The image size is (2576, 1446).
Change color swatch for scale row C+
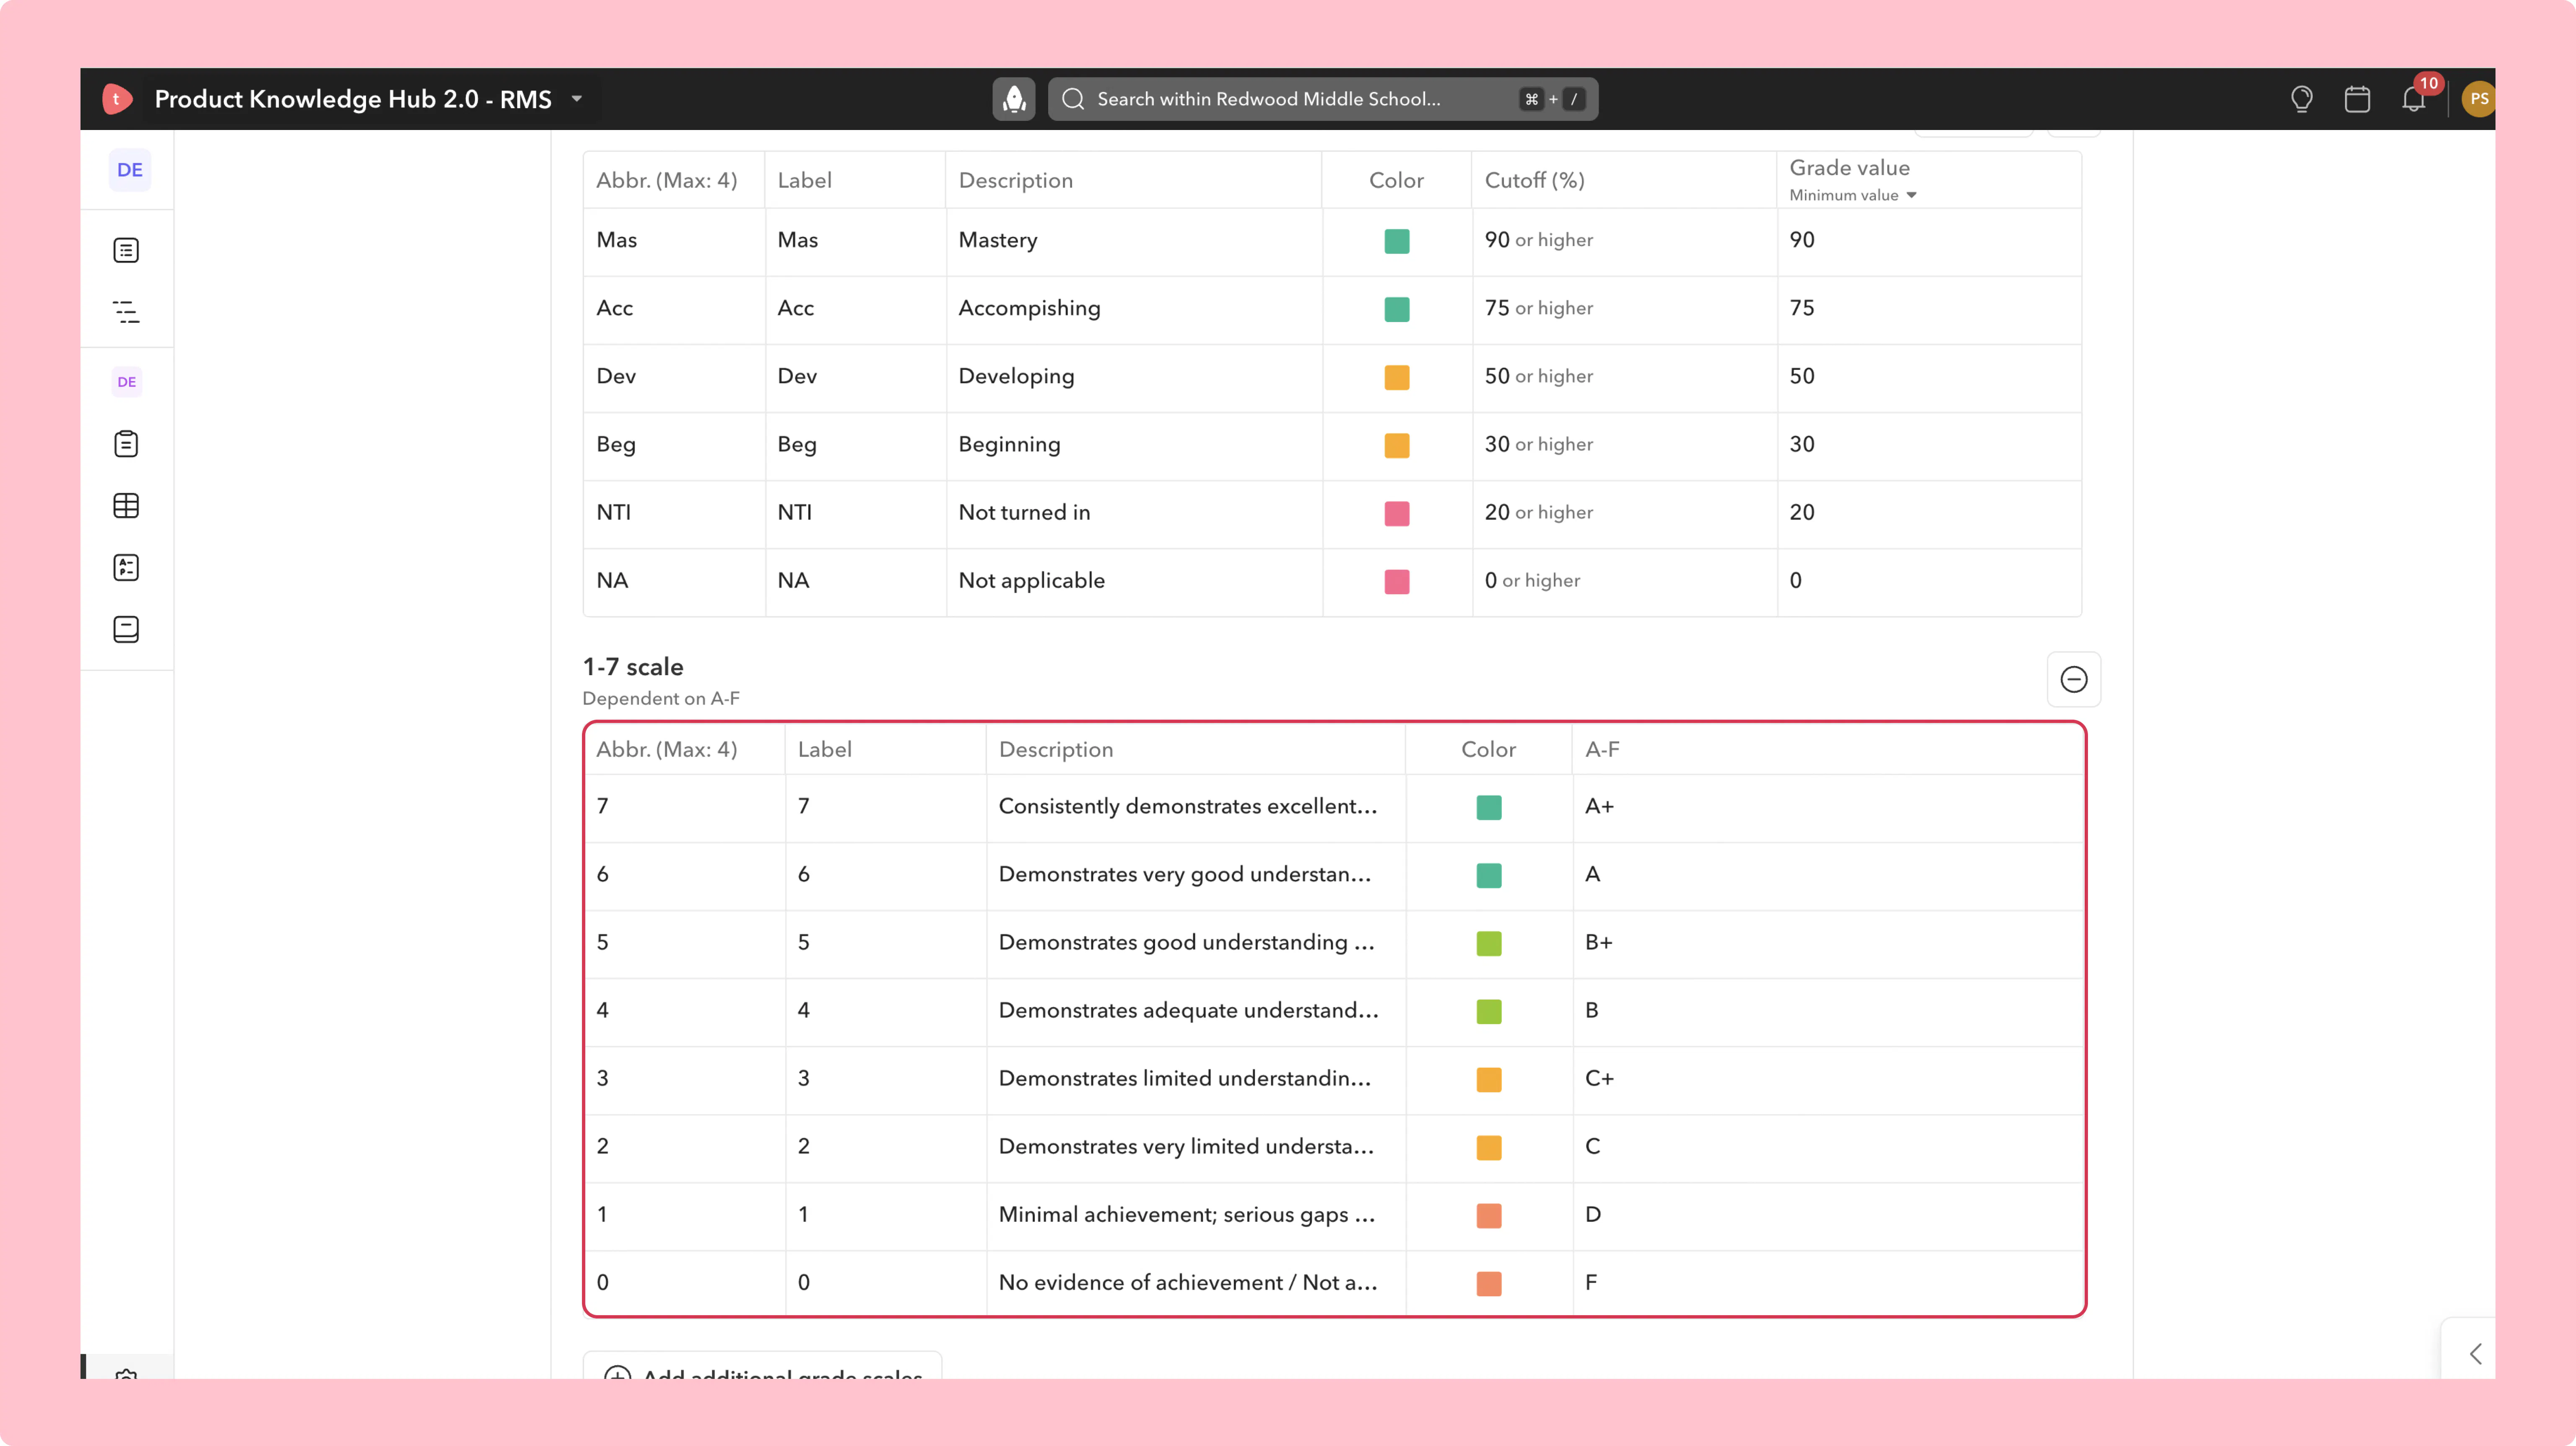pyautogui.click(x=1489, y=1079)
